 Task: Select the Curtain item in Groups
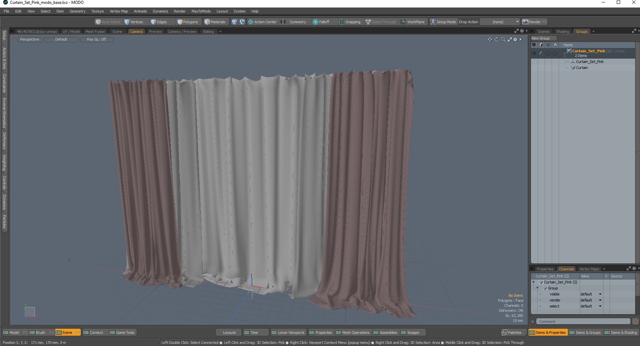pos(582,68)
